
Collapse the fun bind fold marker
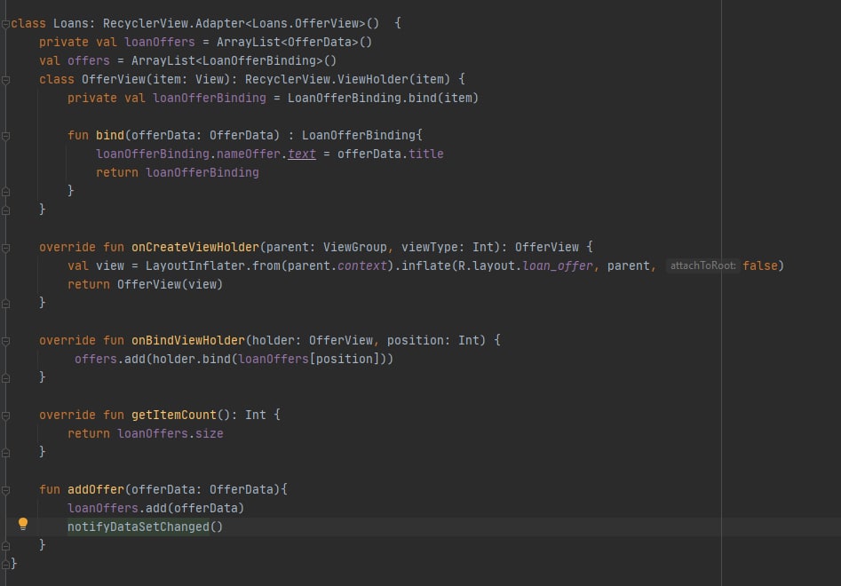(5, 136)
